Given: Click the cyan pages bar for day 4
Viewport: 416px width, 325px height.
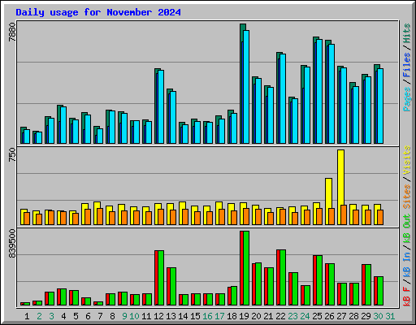Looking at the screenshot, I should [63, 125].
